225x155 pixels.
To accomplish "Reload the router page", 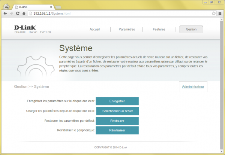I will pos(18,13).
